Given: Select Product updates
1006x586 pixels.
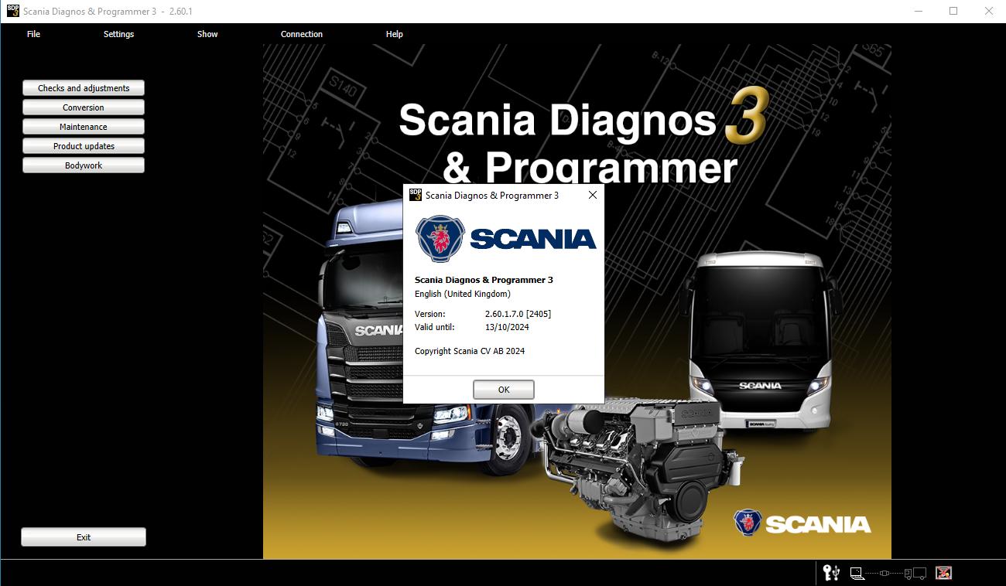Looking at the screenshot, I should [83, 145].
